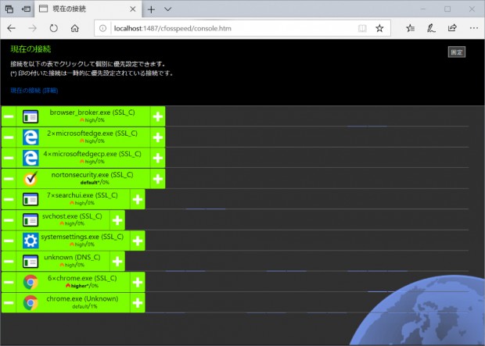485x346 pixels.
Task: Lower priority of 7×searchui.exe with minus
Action: point(9,199)
